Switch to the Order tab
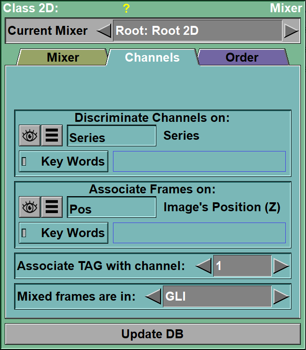 (x=242, y=57)
